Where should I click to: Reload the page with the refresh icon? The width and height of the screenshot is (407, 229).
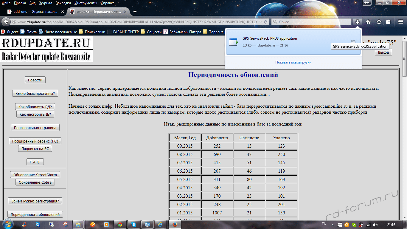266,22
